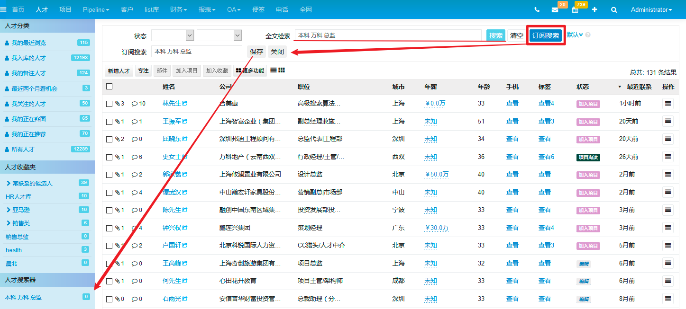Check the box for 屈晓东 row
Screen dimensions: 686x309
pyautogui.click(x=110, y=139)
